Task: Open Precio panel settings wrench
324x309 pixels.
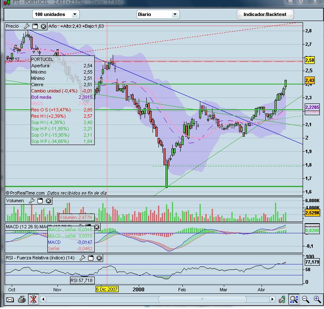Action: coord(26,26)
